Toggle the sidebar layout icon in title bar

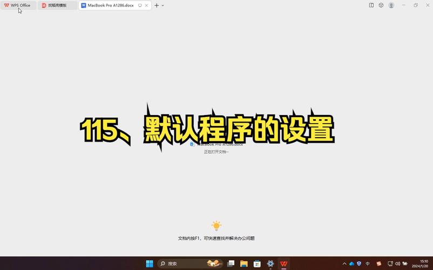coord(371,5)
